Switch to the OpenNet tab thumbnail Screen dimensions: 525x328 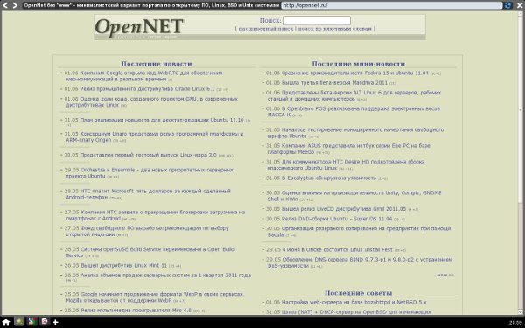pos(19,322)
